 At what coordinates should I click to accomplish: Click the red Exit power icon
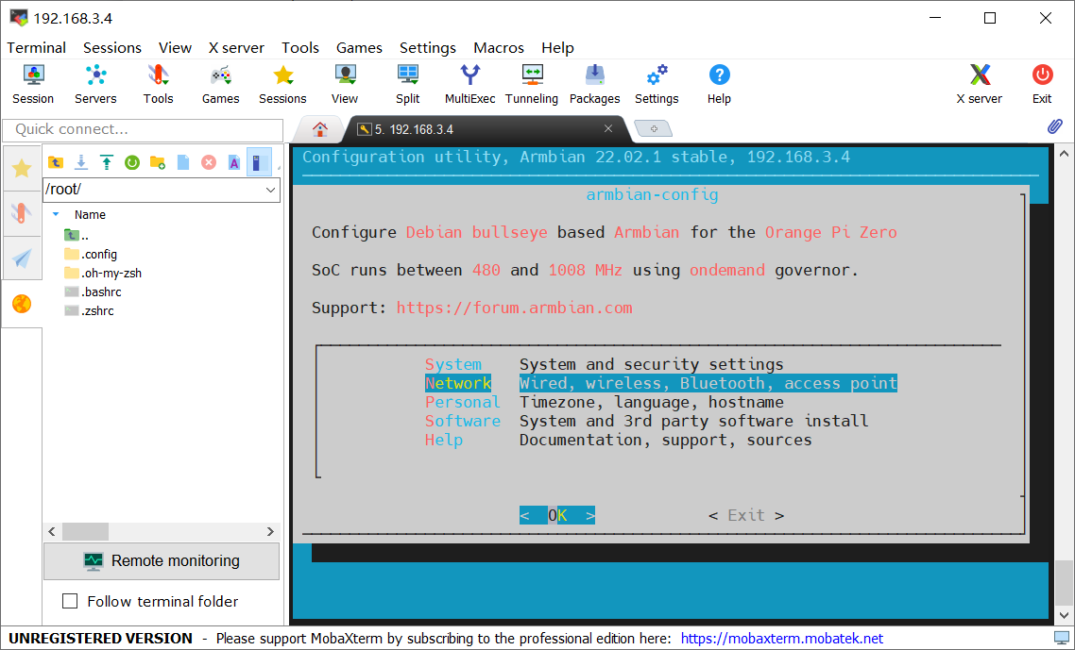[x=1042, y=84]
